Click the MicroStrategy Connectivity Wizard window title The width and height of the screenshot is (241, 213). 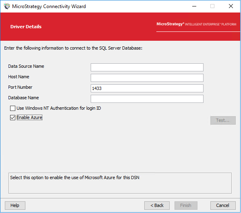(49, 6)
